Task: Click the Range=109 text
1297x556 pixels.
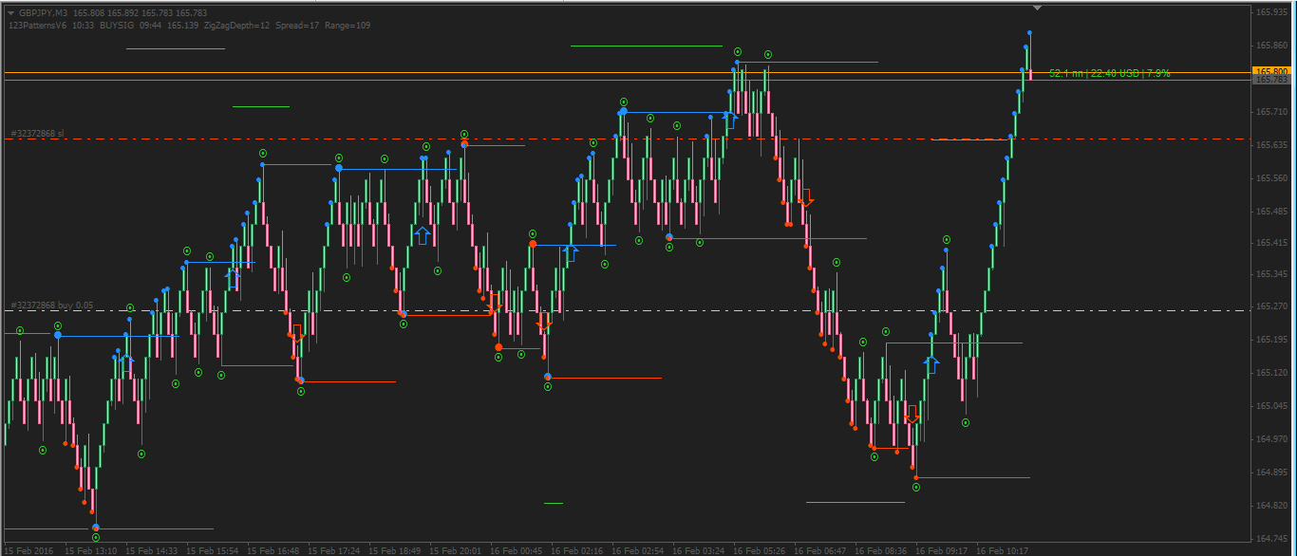Action: pyautogui.click(x=348, y=26)
